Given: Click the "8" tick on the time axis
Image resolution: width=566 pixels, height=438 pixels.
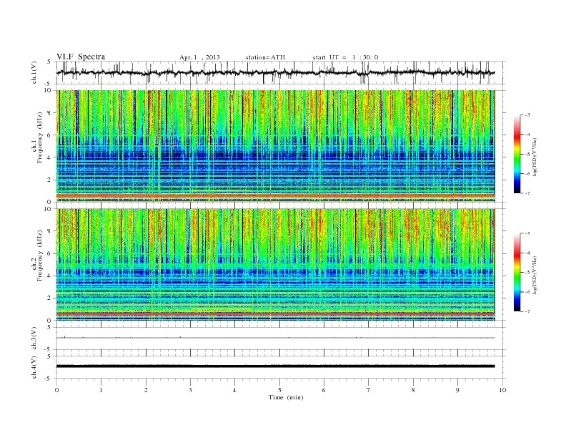Looking at the screenshot, I should (413, 390).
